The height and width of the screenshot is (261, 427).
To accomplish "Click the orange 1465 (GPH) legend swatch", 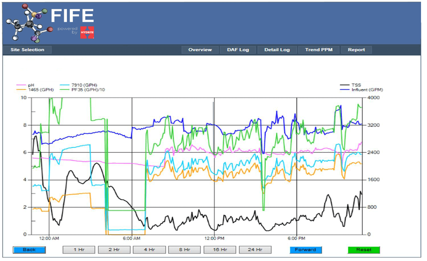I will pos(21,90).
